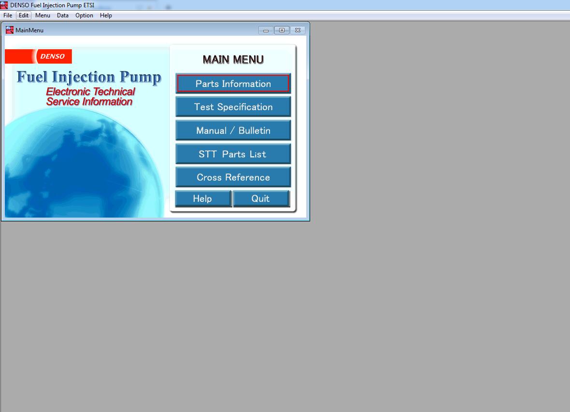Close the MainMenu window
This screenshot has height=412, width=570.
point(298,30)
